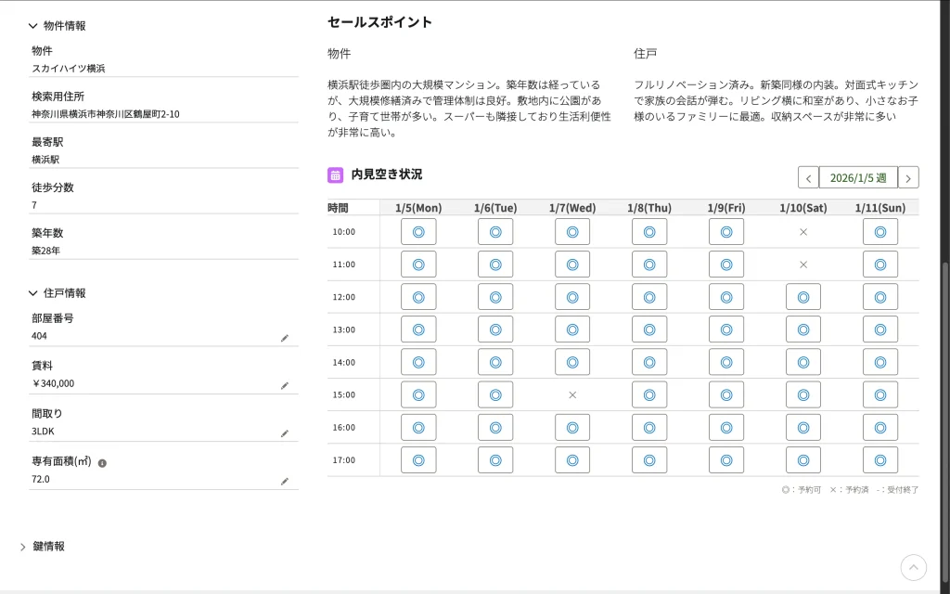Click the pencil icon for 専有面積 72.0
950x594 pixels.
point(285,482)
